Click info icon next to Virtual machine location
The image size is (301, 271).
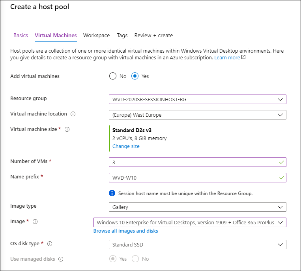(x=73, y=114)
